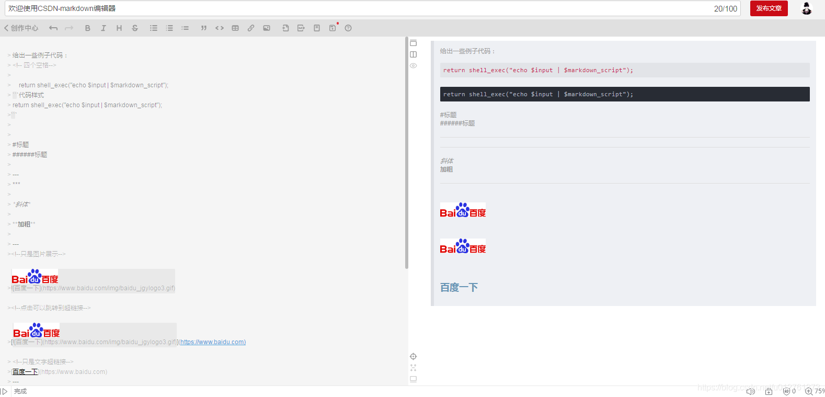Click the browser sound speaker icon

pos(751,391)
